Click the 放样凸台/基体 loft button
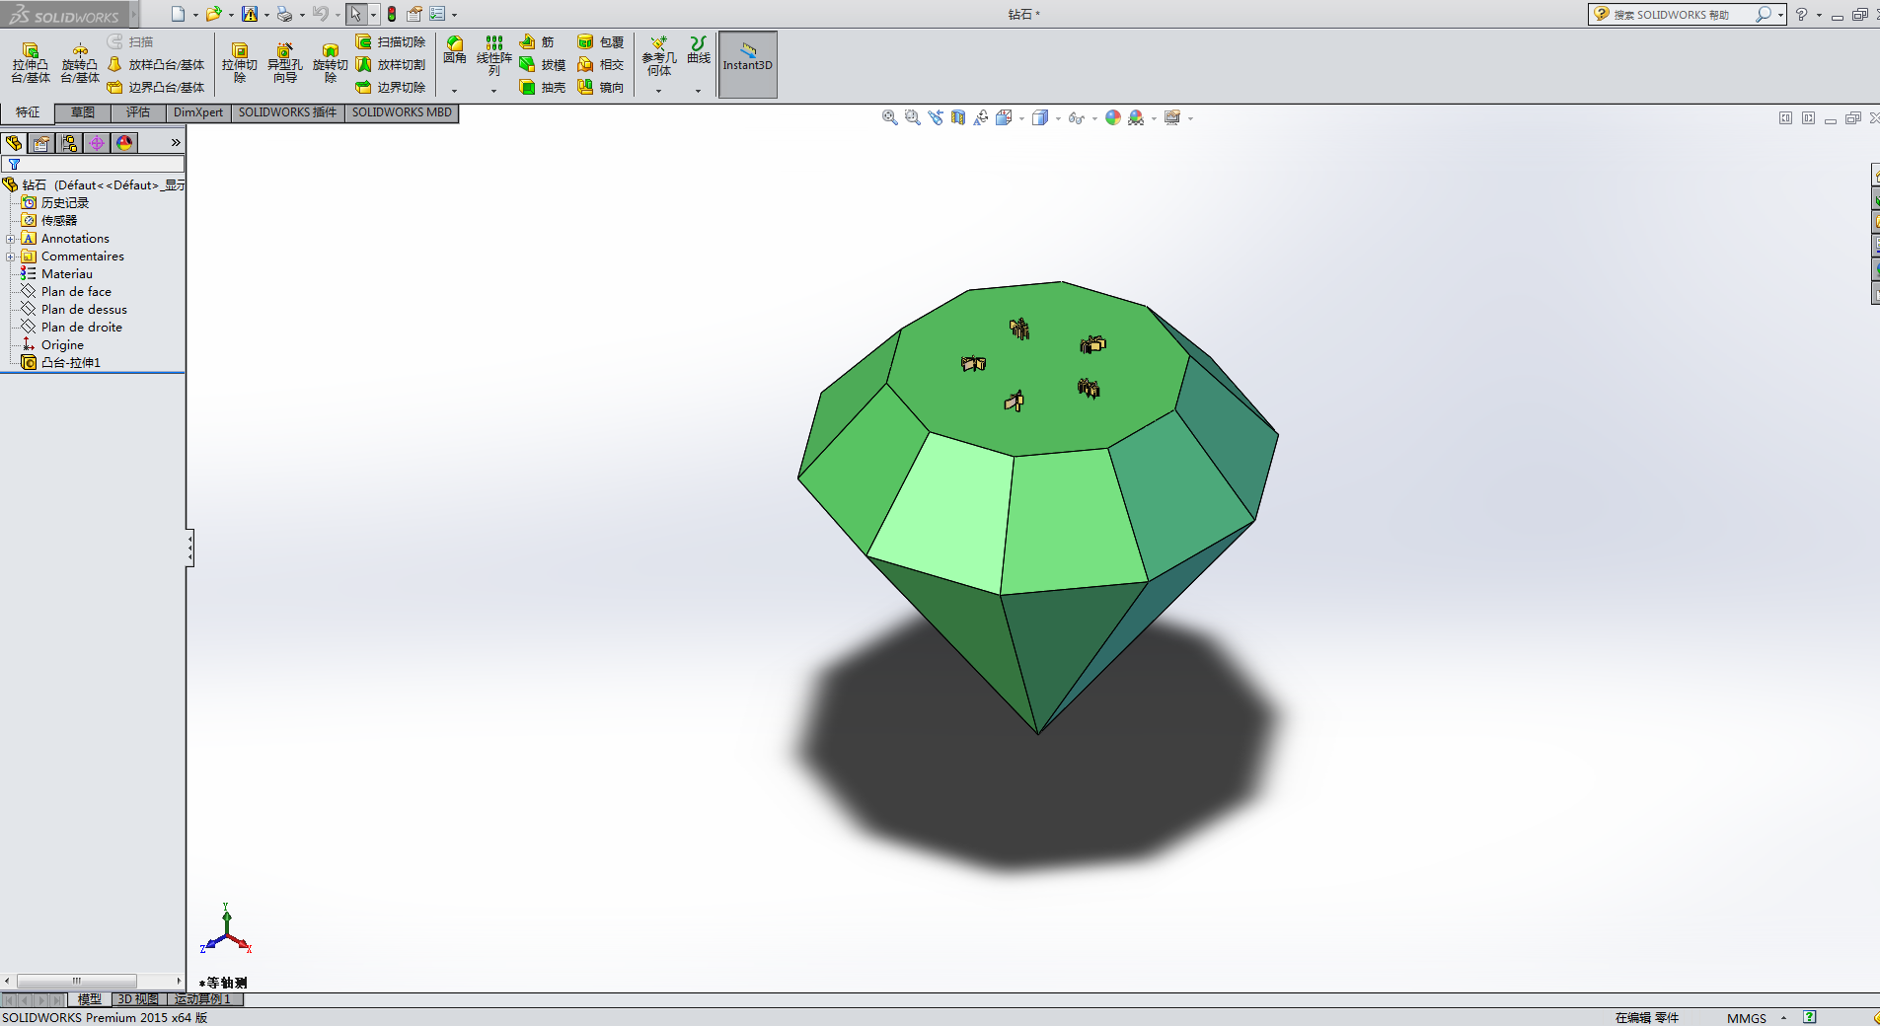 pos(156,65)
